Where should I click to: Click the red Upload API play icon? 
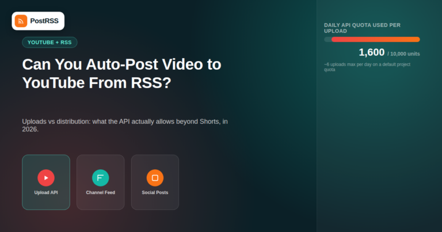46,178
